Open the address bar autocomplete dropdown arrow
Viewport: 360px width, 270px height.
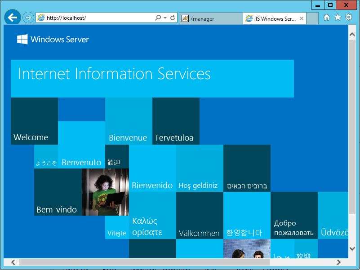(165, 18)
